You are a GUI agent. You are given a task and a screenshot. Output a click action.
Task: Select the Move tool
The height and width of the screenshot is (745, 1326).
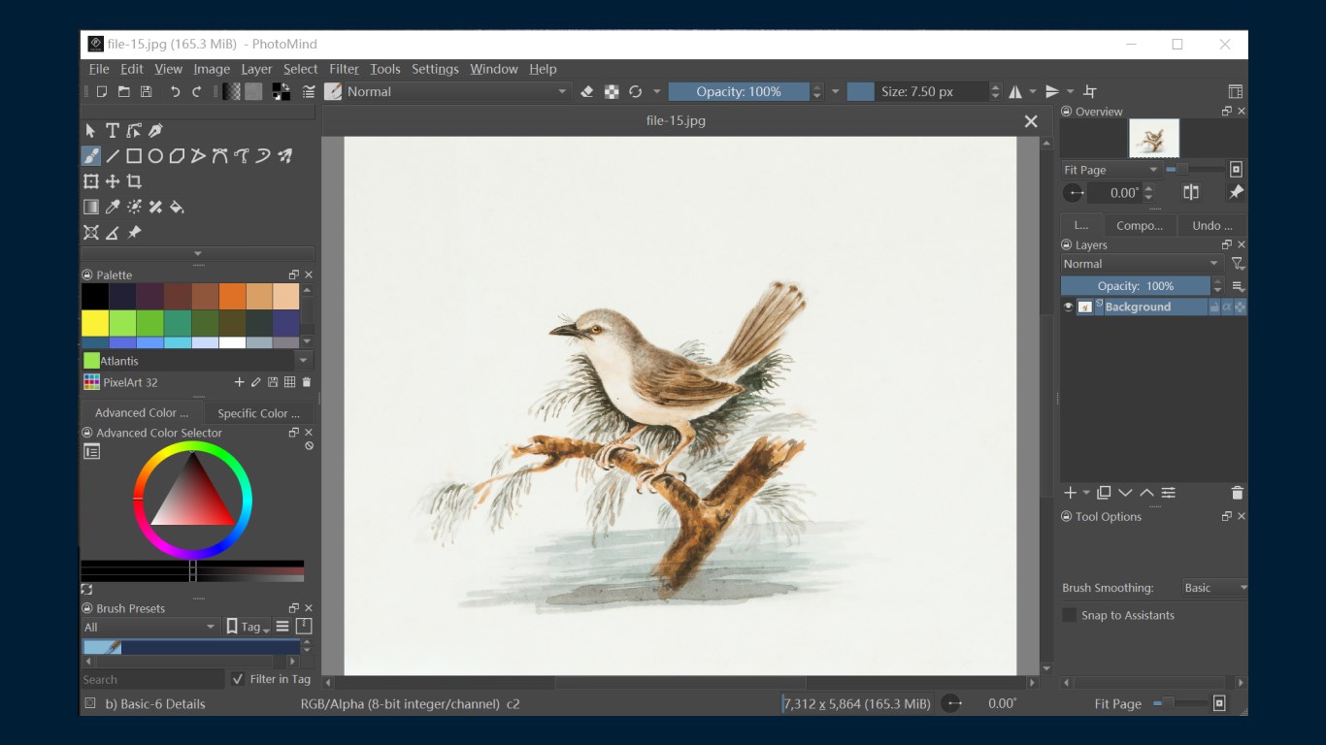tap(112, 180)
